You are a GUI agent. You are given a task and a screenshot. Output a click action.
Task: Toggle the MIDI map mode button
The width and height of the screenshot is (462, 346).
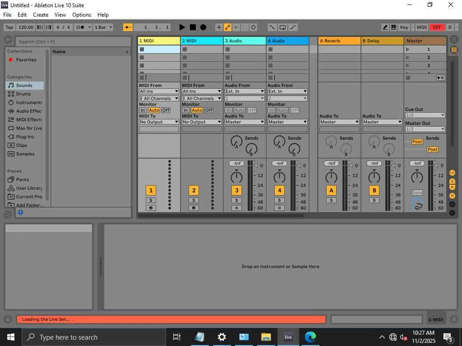click(x=422, y=27)
